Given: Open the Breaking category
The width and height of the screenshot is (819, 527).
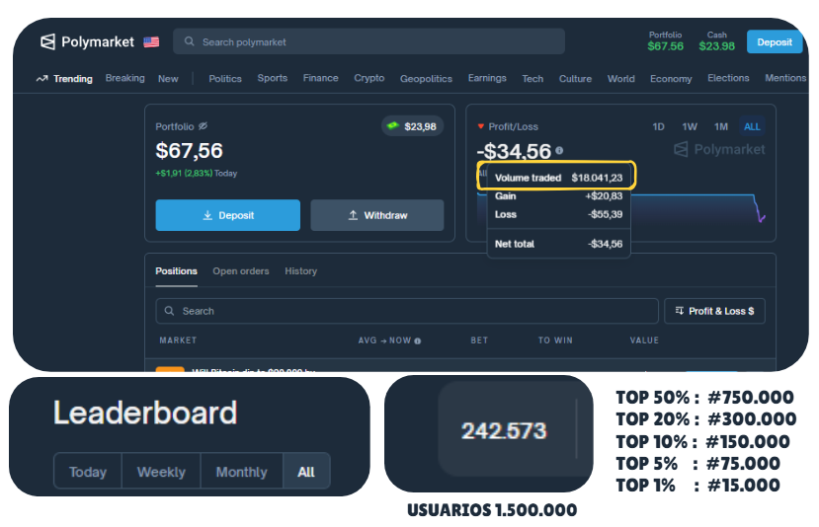Looking at the screenshot, I should [124, 78].
